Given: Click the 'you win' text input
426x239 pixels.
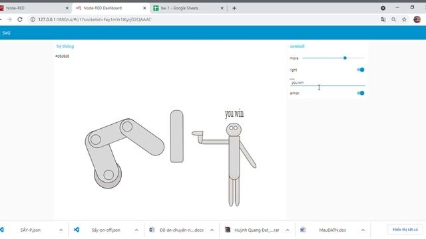Looking at the screenshot, I should pos(327,82).
